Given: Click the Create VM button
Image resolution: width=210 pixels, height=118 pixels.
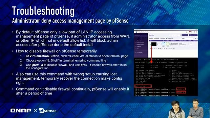Looking at the screenshot, I should [x=185, y=35].
